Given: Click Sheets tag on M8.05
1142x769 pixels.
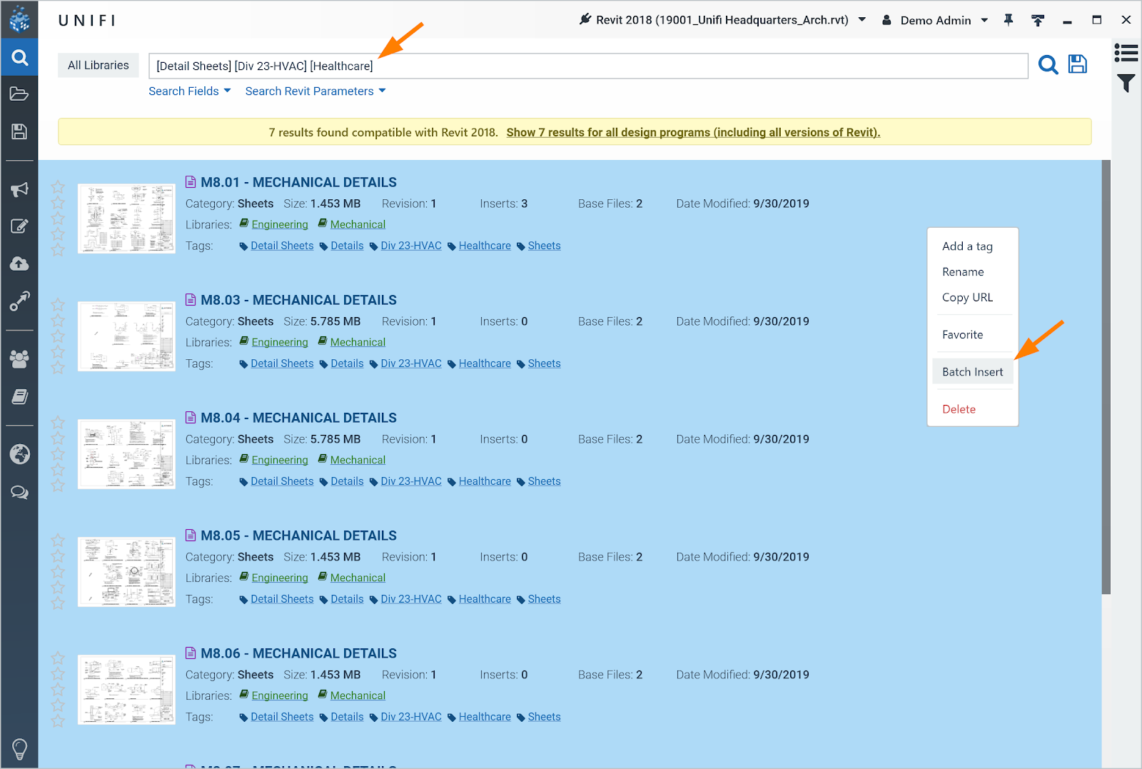Looking at the screenshot, I should tap(544, 599).
